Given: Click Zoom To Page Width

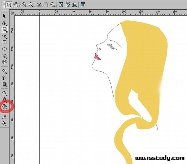Looking at the screenshot, I should pos(68,5).
